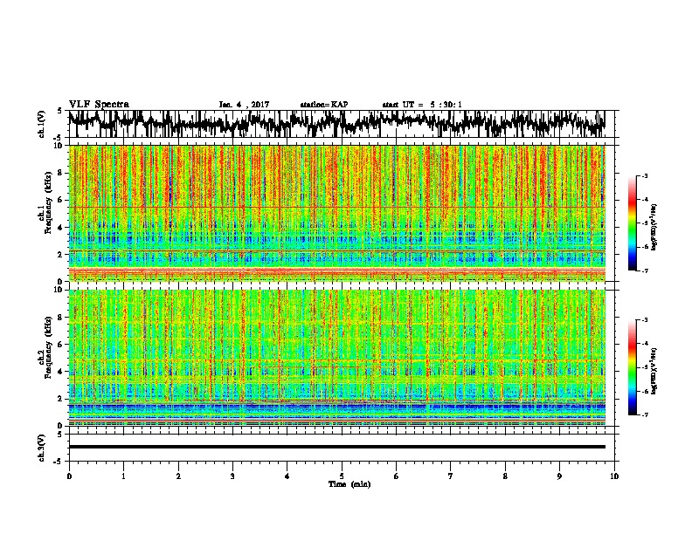Click the "Time (min)" axis label

[x=349, y=484]
